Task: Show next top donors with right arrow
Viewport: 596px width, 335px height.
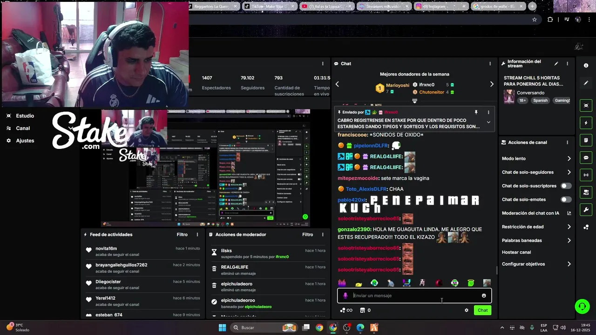Action: [491, 84]
